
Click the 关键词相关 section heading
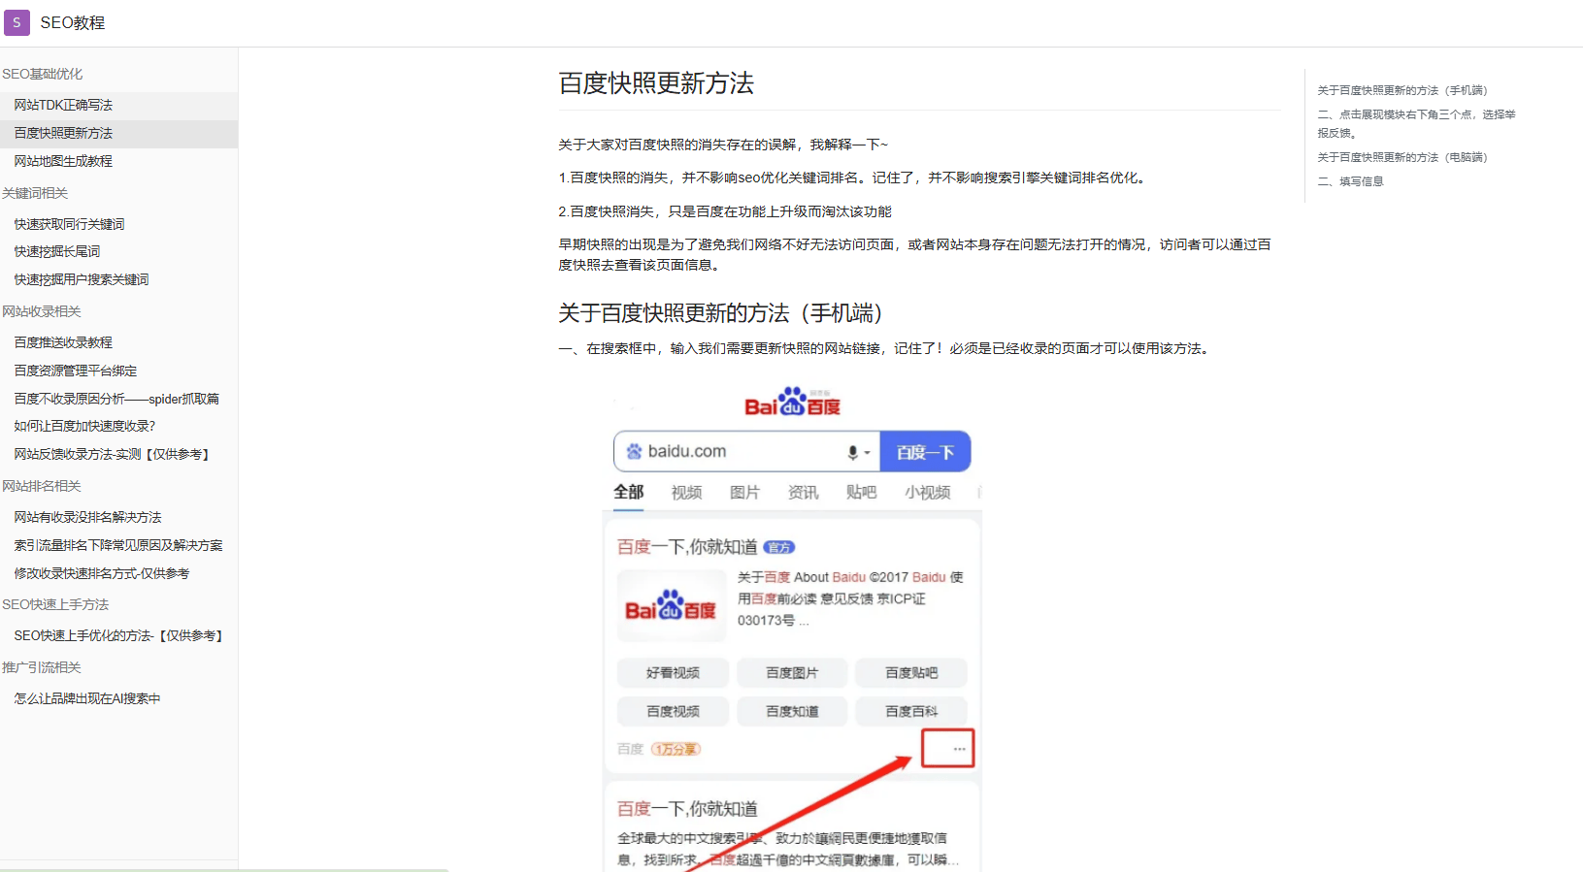pyautogui.click(x=35, y=193)
